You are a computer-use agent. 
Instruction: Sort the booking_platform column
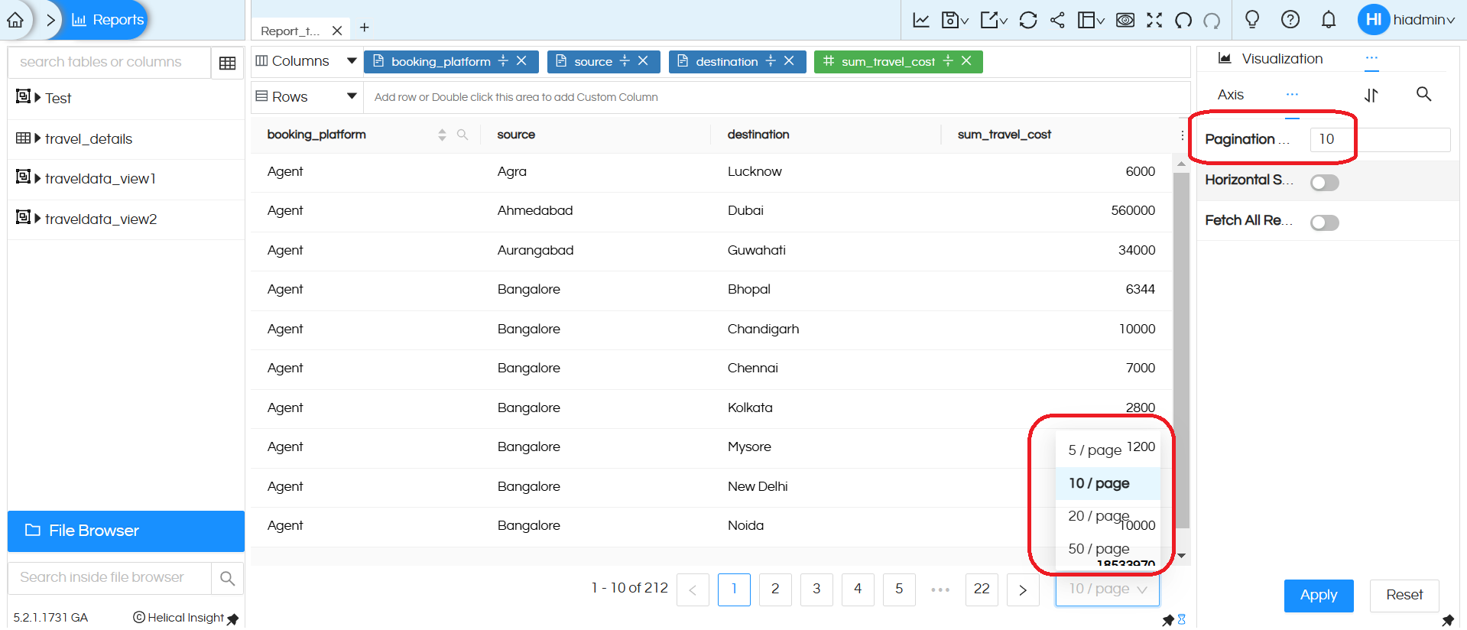pyautogui.click(x=442, y=135)
